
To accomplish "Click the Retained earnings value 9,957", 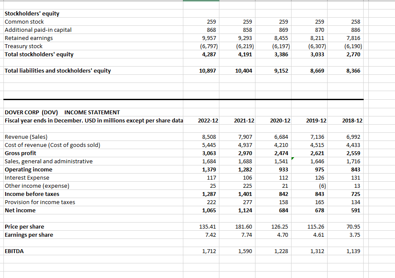I will (209, 38).
